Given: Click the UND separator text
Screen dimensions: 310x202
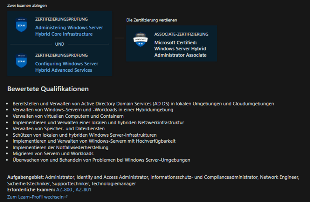Looking at the screenshot, I should click(x=60, y=44).
